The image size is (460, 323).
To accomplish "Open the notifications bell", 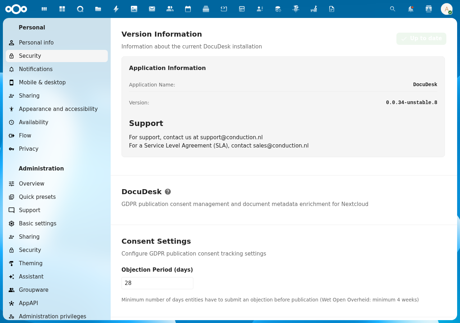I will click(x=411, y=9).
